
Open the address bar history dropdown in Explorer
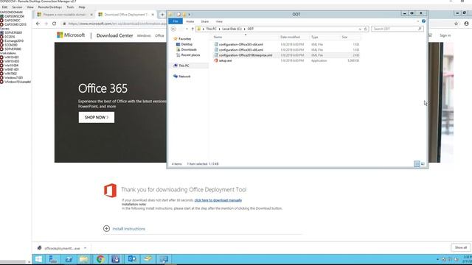pos(360,29)
